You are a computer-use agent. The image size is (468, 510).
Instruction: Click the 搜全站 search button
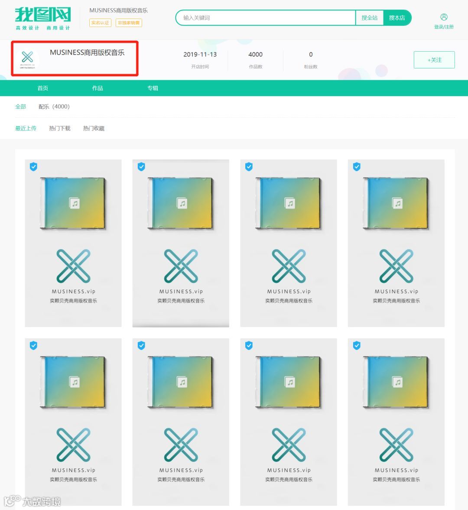[x=370, y=18]
